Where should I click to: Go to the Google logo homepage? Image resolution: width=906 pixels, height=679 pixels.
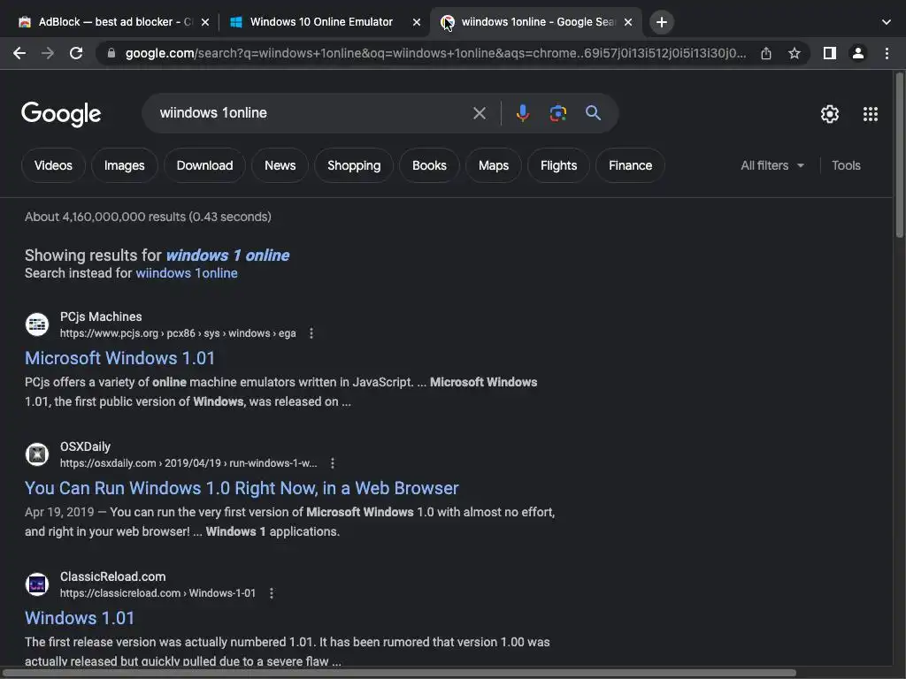[61, 114]
